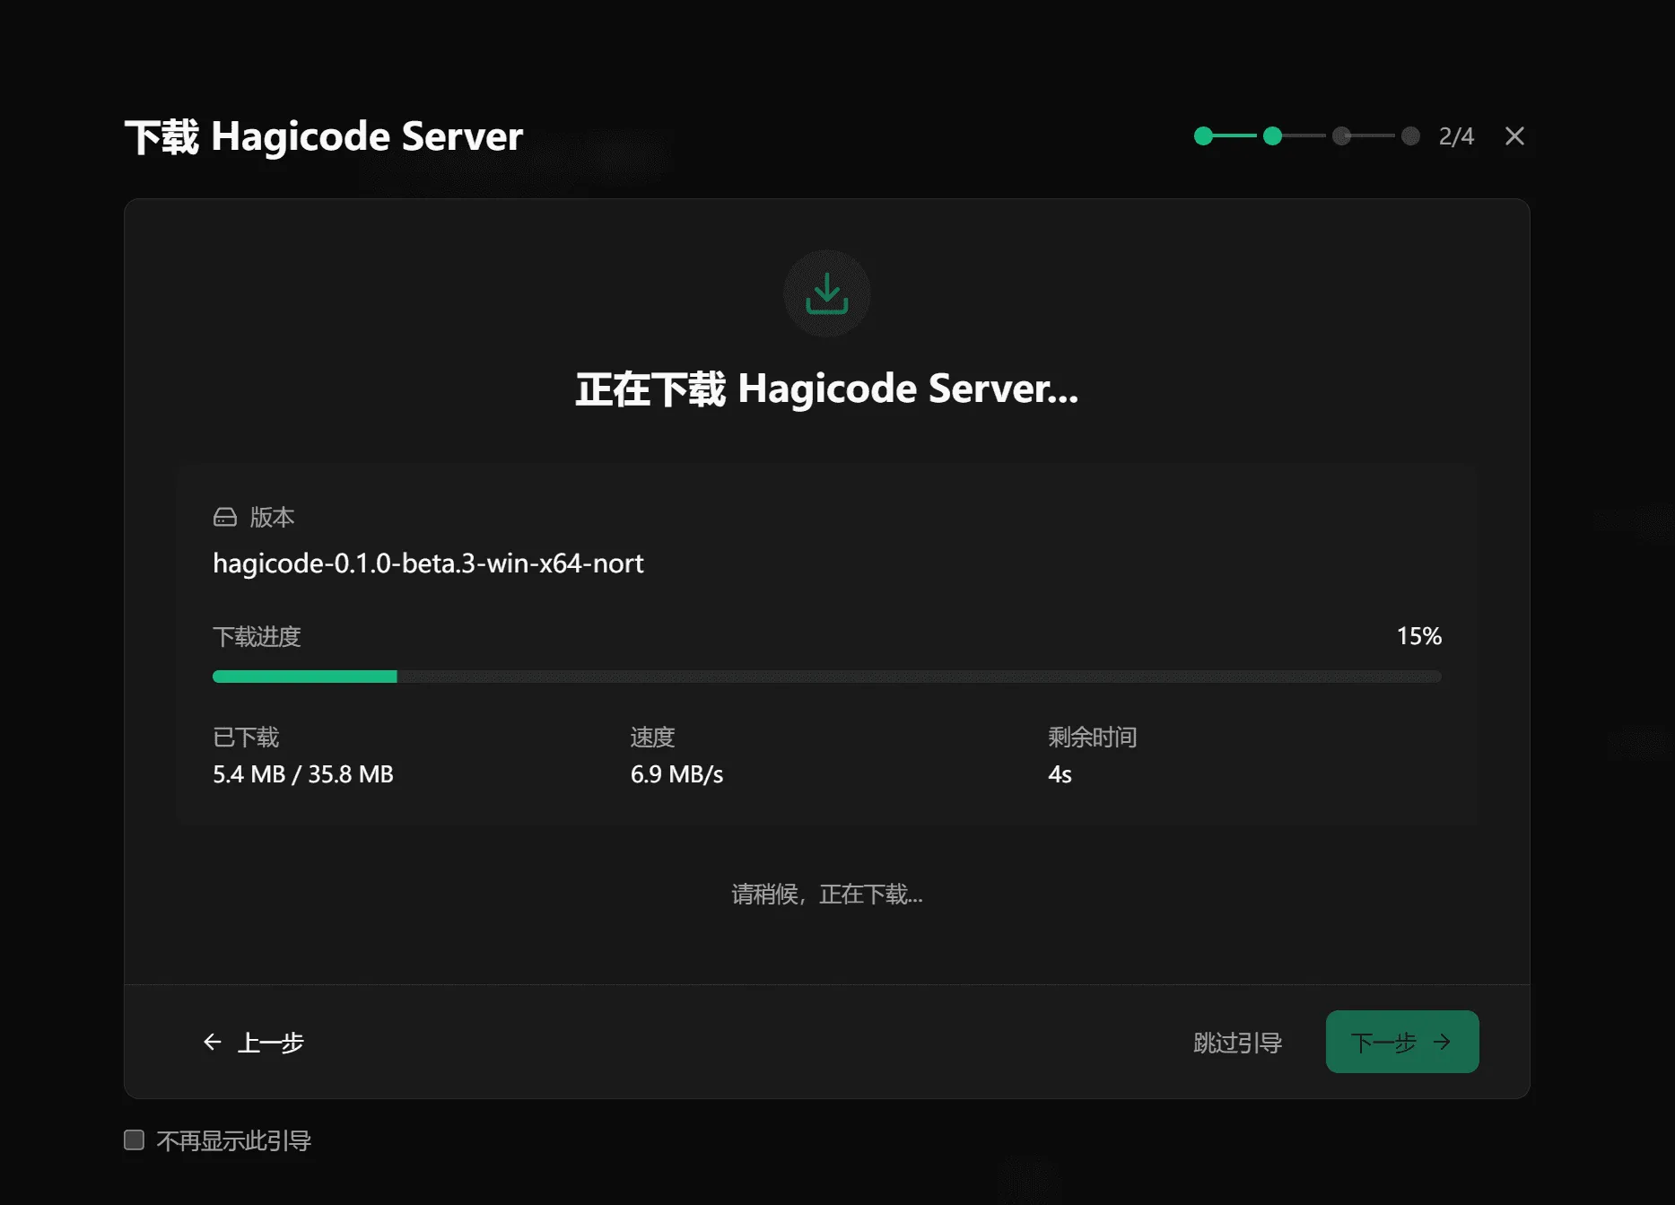Click the right arrow icon inside 下一步 button
This screenshot has height=1205, width=1675.
pos(1442,1042)
